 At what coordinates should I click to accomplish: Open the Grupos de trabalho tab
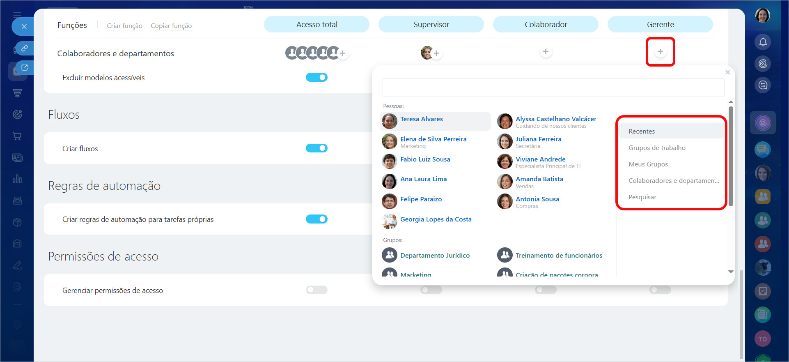pos(657,148)
